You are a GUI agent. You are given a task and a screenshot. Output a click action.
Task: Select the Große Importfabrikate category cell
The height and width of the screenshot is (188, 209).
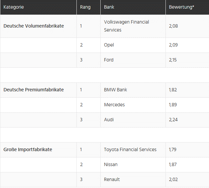(x=39, y=150)
